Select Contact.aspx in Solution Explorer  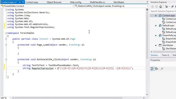pyautogui.click(x=169, y=16)
